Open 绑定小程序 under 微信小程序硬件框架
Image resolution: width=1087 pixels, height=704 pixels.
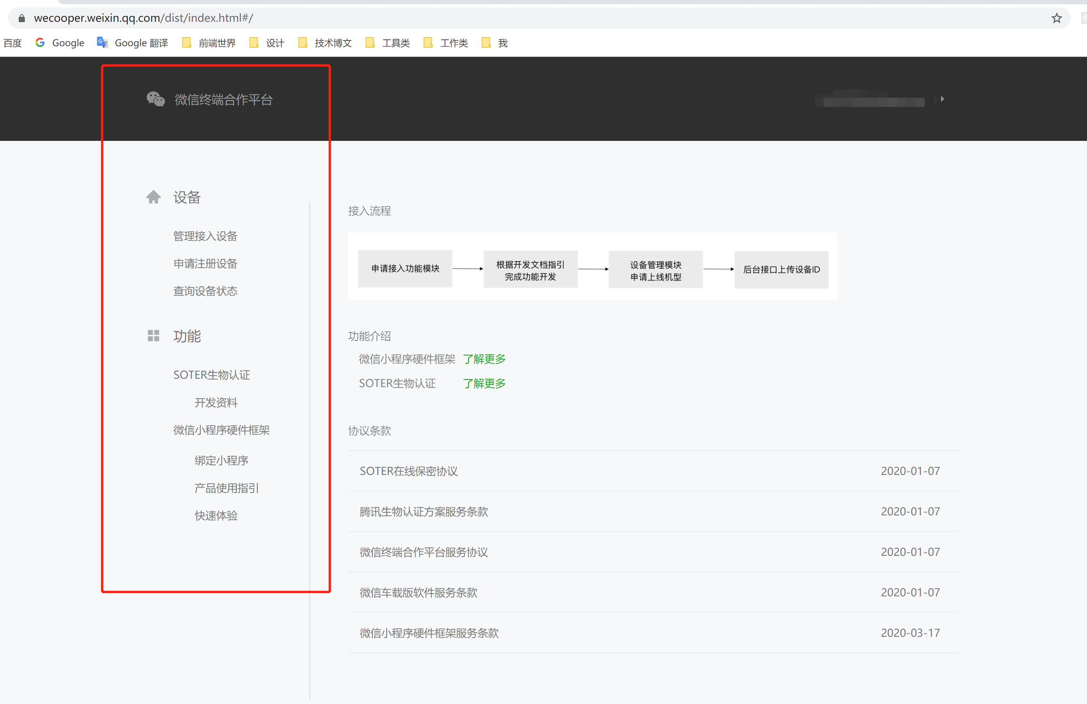pos(221,460)
